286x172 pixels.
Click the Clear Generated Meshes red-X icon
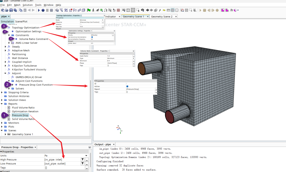coord(71,10)
